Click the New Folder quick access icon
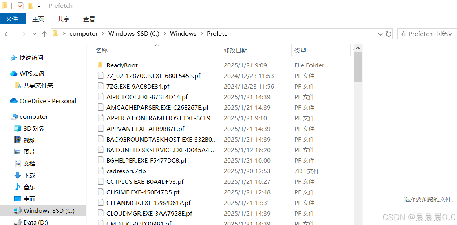 click(x=30, y=6)
